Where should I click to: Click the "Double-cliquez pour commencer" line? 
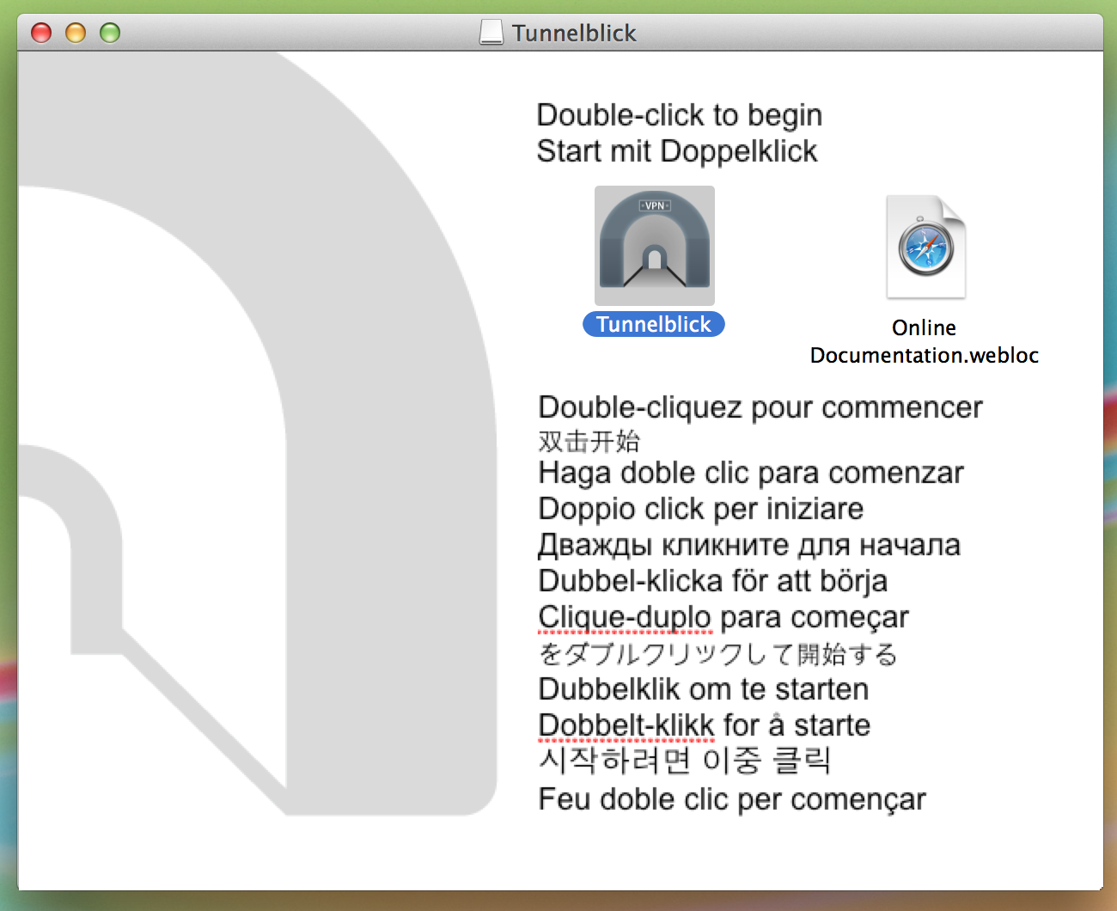click(760, 407)
